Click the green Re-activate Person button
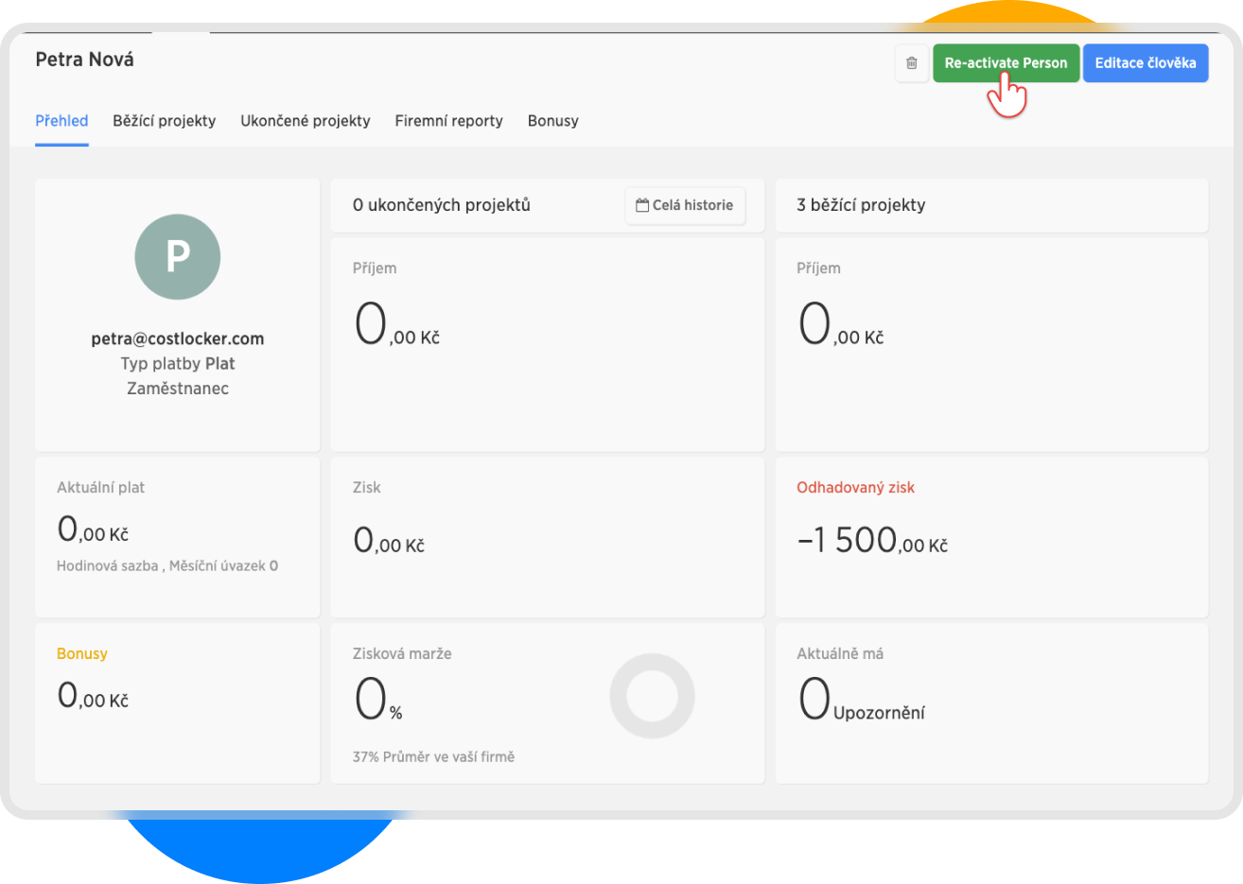This screenshot has height=884, width=1243. coord(1006,63)
